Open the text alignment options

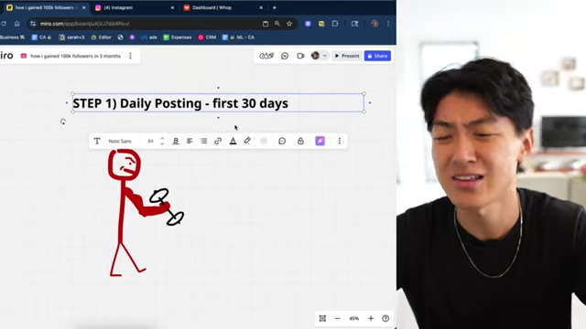pyautogui.click(x=190, y=141)
